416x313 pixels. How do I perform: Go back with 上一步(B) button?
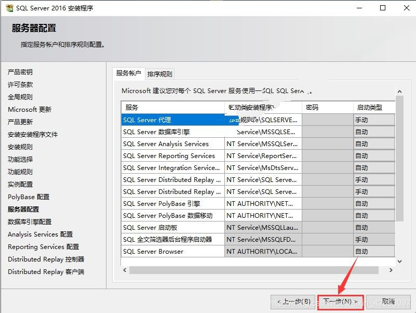pyautogui.click(x=293, y=302)
